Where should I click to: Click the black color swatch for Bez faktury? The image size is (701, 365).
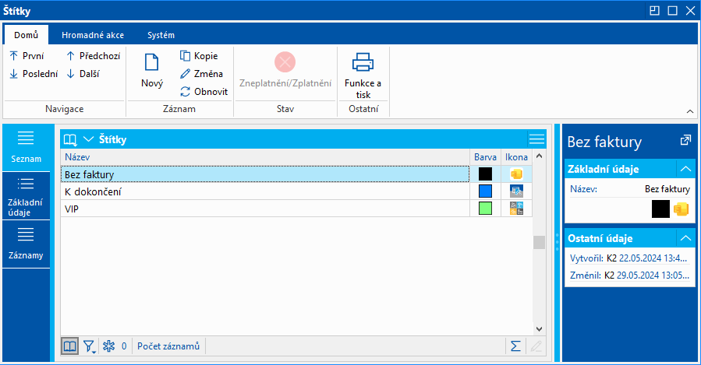click(x=485, y=174)
